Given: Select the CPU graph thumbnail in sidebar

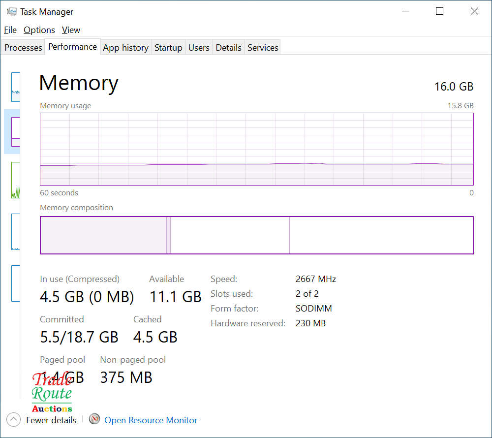Looking at the screenshot, I should (x=16, y=87).
